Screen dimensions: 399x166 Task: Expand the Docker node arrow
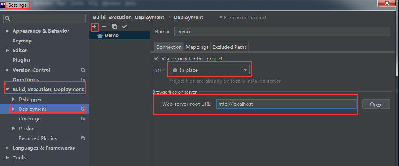click(x=14, y=129)
